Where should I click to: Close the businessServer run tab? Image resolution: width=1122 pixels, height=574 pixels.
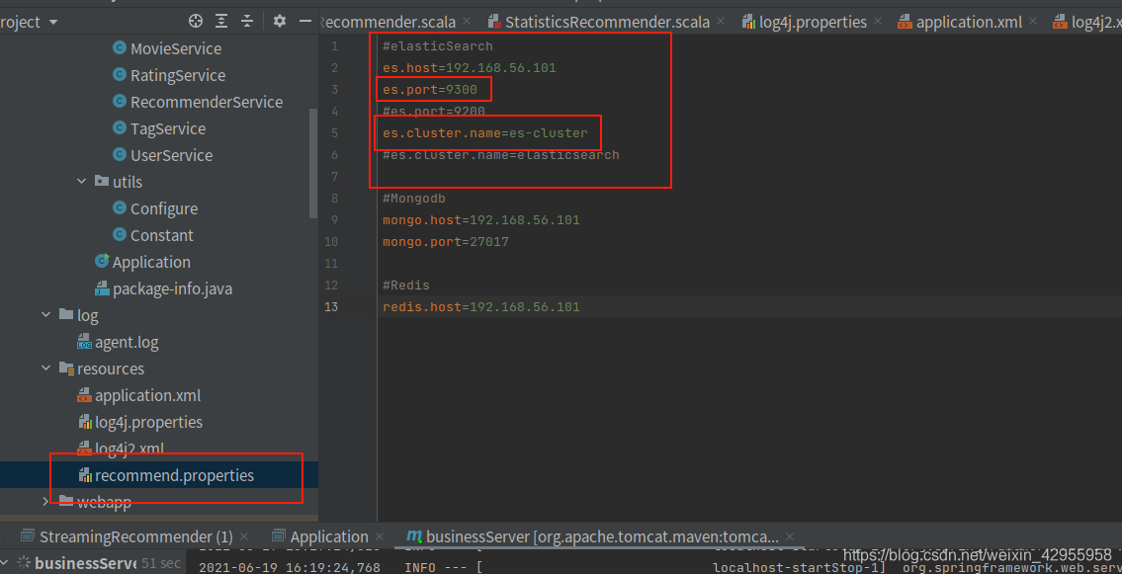[790, 536]
